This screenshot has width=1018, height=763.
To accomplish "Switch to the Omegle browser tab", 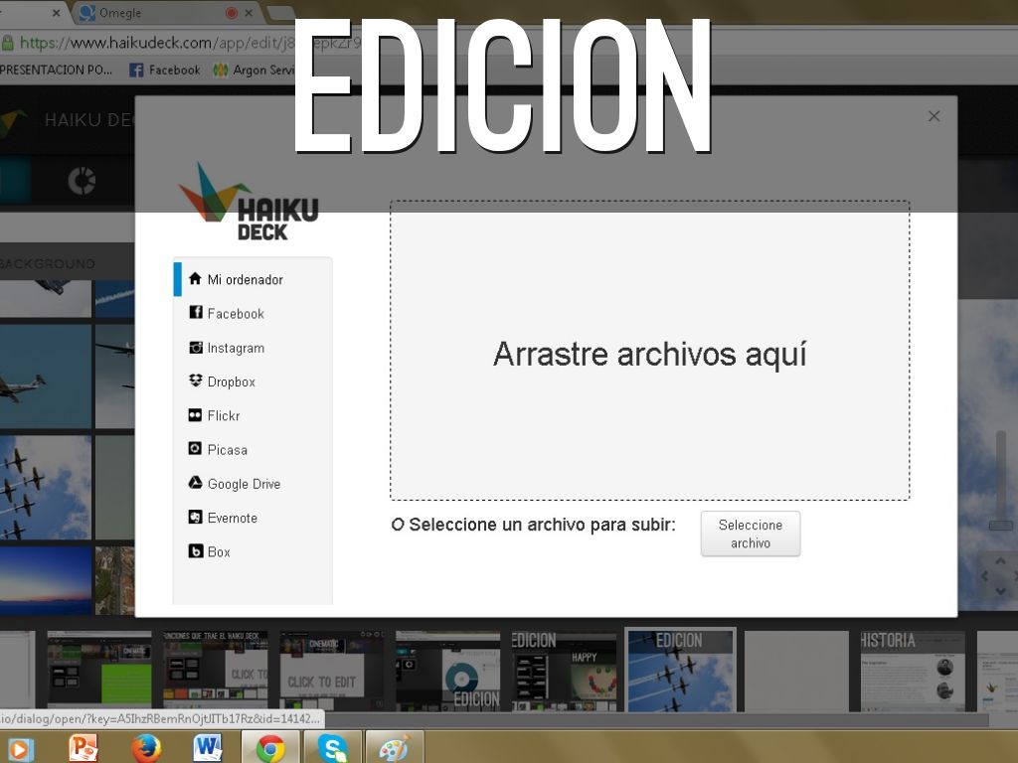I will [149, 13].
